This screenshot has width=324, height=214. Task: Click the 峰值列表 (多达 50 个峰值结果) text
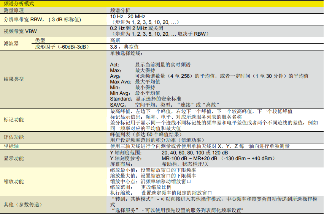(x=143, y=134)
